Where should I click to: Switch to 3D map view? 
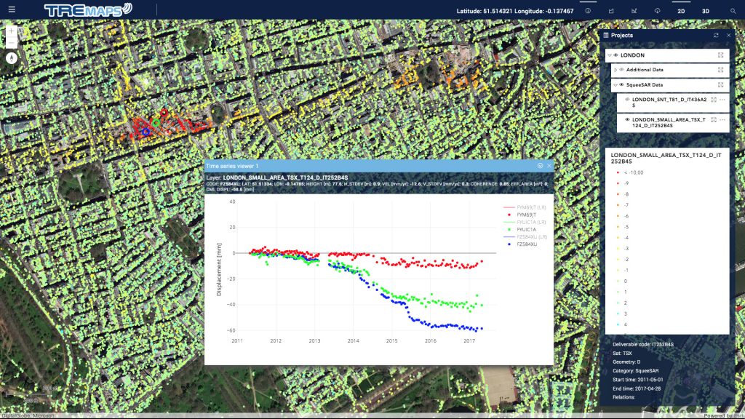click(x=706, y=11)
